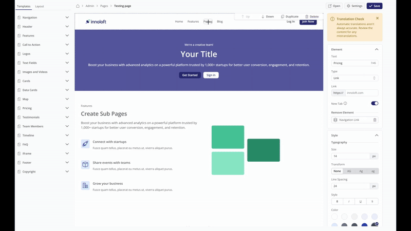Apply underline text style

point(361,201)
